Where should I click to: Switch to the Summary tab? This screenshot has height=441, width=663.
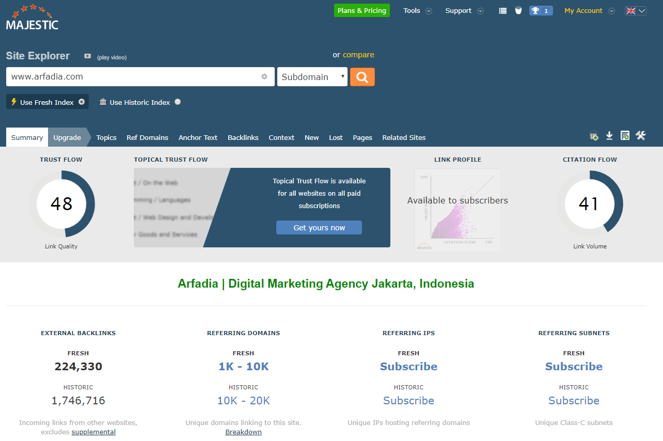27,137
